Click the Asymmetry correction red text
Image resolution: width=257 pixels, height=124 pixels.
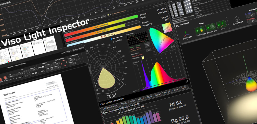137,55
